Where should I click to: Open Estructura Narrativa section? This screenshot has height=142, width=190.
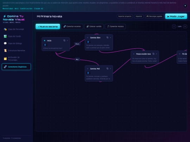(x=16, y=50)
